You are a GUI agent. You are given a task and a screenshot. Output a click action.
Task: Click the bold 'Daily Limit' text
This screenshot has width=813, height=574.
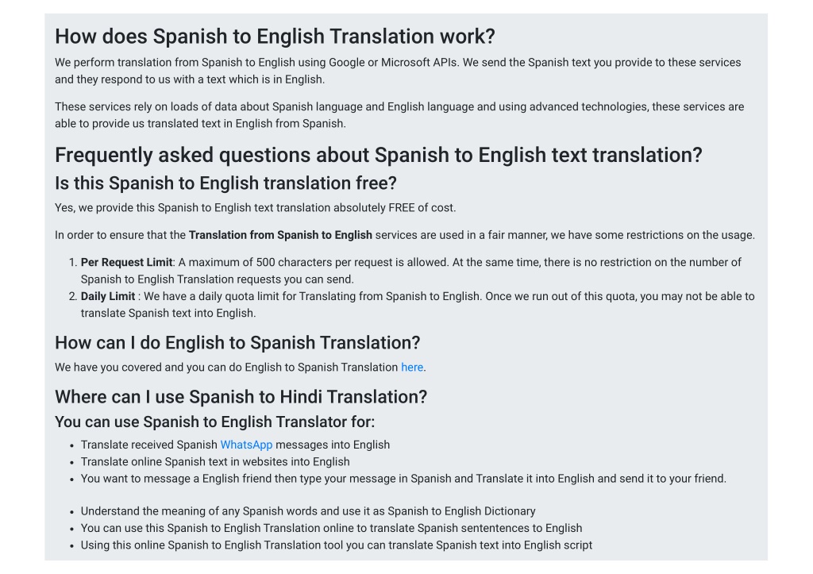108,297
